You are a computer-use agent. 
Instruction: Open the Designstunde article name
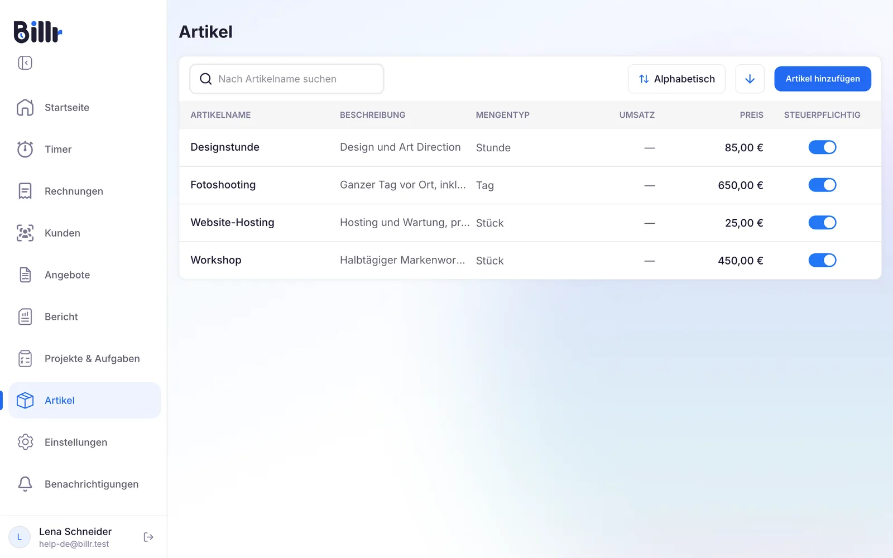225,147
